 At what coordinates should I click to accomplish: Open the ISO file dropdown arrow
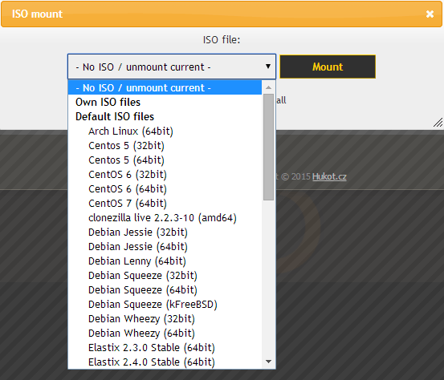click(x=268, y=67)
